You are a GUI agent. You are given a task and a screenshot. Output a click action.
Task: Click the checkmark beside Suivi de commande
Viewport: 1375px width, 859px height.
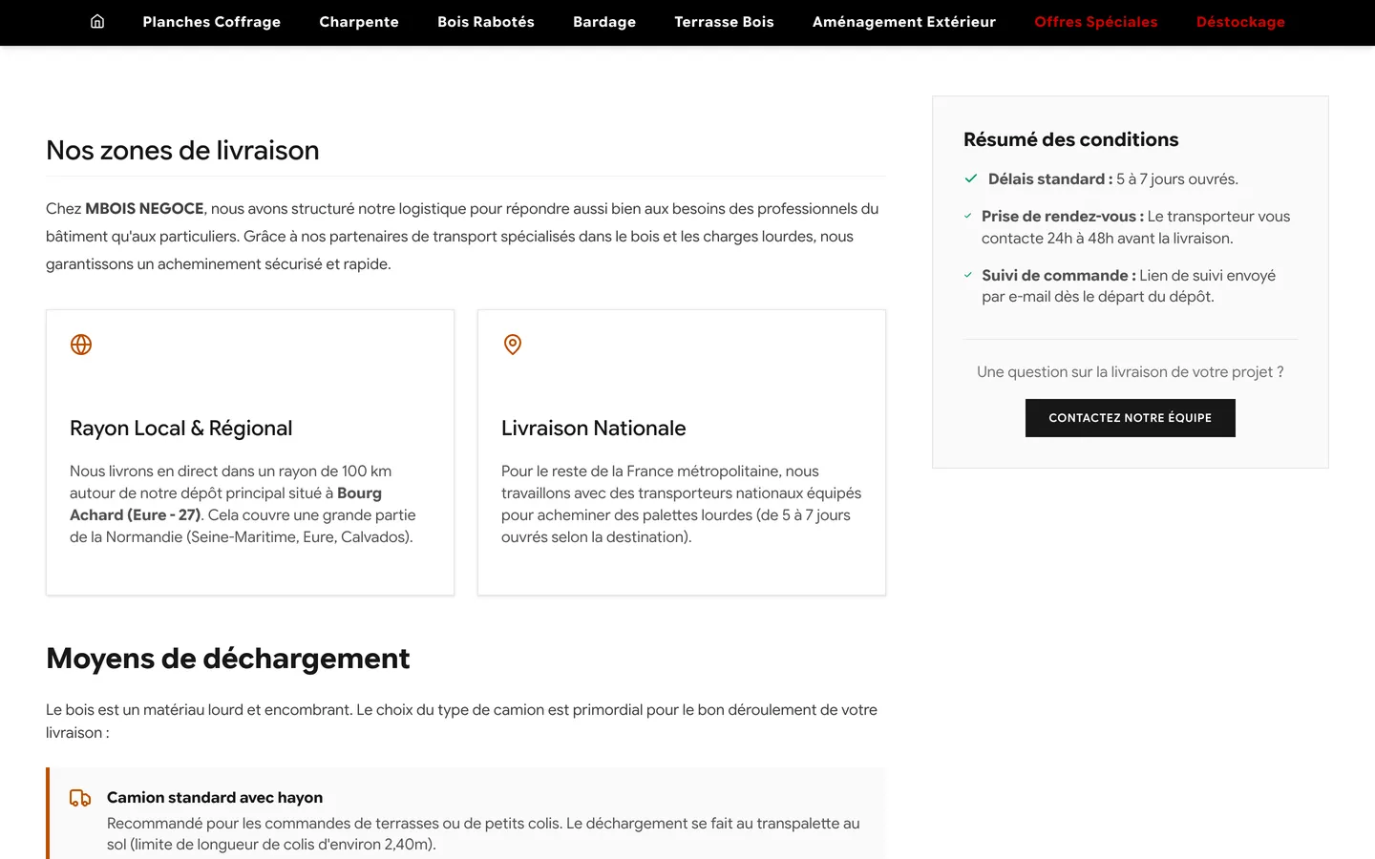[x=968, y=275]
